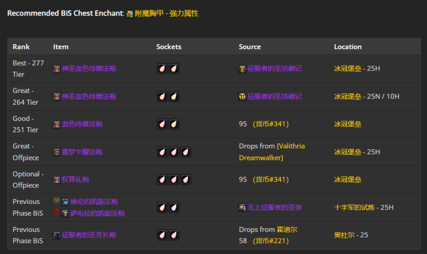Open the 征服者的圣洁徽记 source link in the 25N / 10H row
The width and height of the screenshot is (427, 254).
(x=274, y=96)
